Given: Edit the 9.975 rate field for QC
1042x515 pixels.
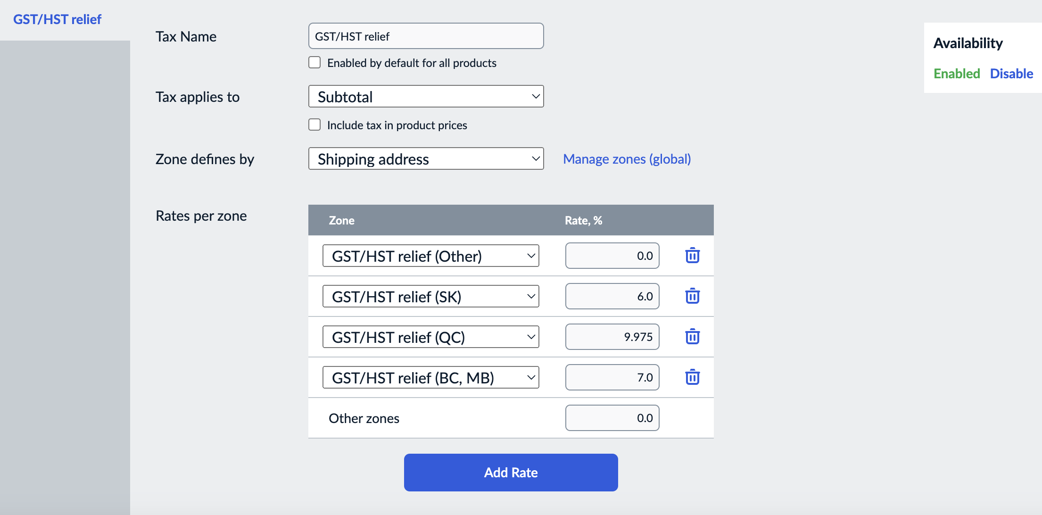Looking at the screenshot, I should (612, 337).
